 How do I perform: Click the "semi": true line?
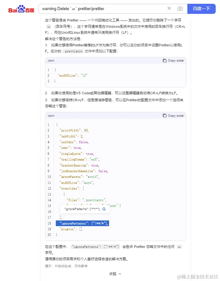(71, 148)
